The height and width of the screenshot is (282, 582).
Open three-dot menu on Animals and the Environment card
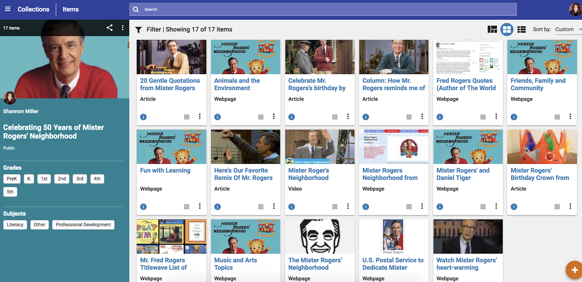[274, 116]
